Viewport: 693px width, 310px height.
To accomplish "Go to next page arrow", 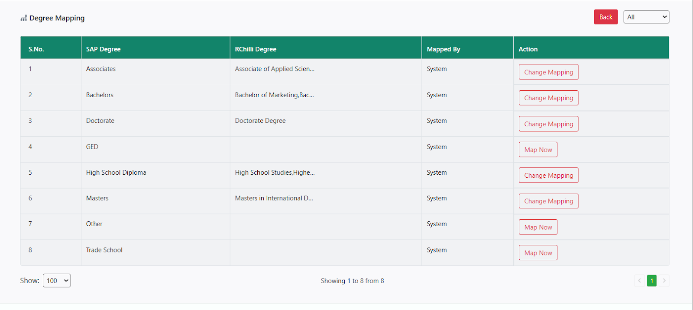I will [x=664, y=281].
